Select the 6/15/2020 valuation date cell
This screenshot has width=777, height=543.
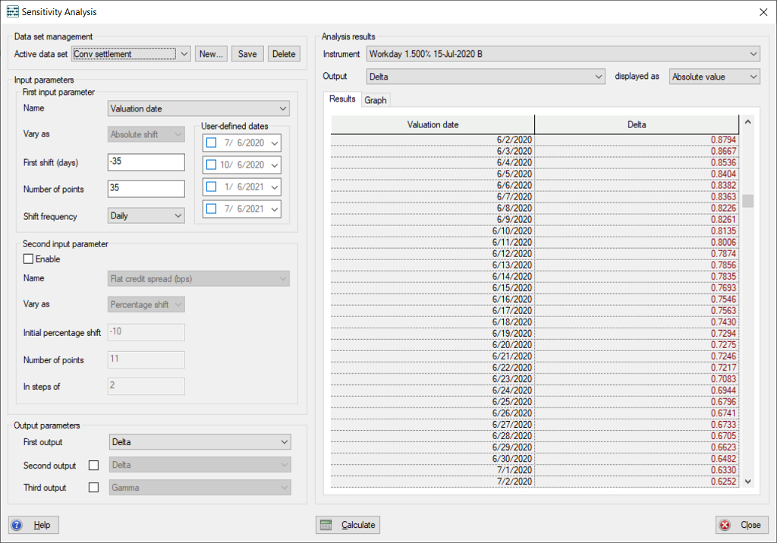[x=433, y=288]
